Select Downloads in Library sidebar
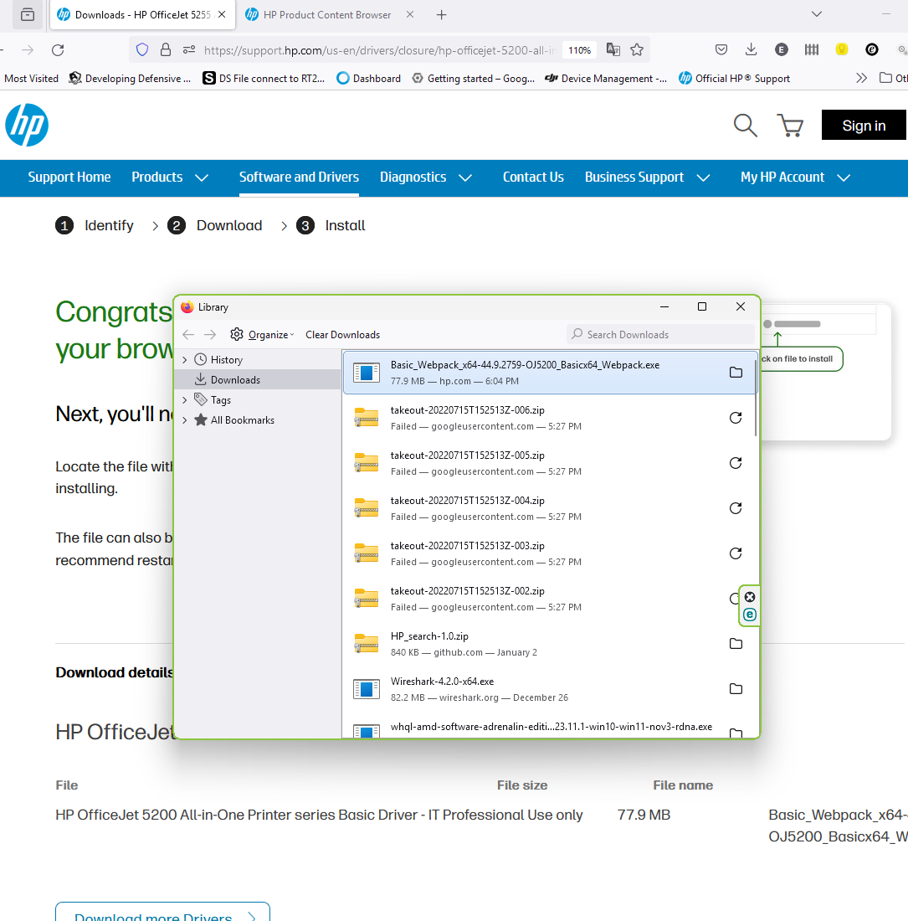The image size is (908, 921). (x=258, y=380)
